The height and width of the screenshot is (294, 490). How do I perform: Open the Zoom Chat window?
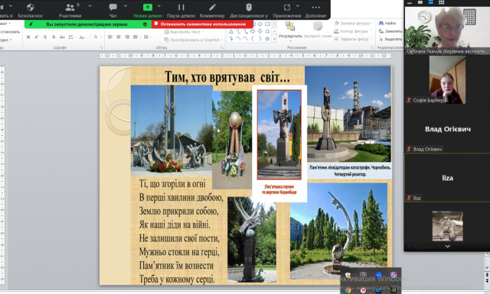113,11
